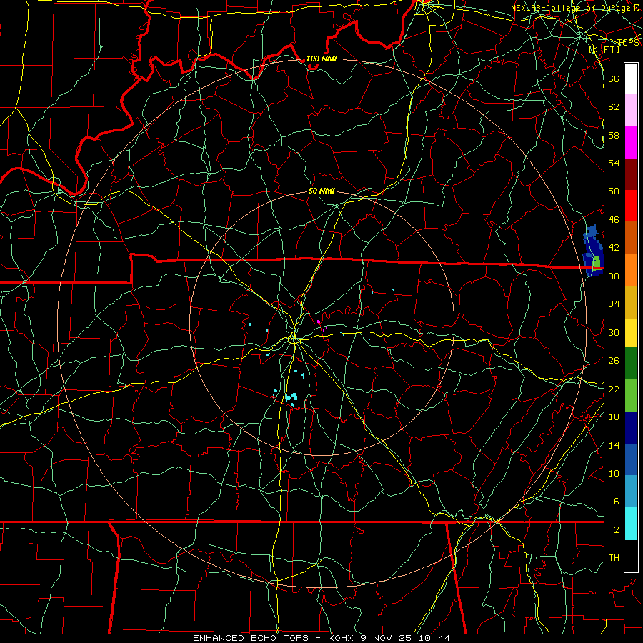This screenshot has height=643, width=643.
Task: Pick the bright orange legend color band
Action: tap(631, 270)
